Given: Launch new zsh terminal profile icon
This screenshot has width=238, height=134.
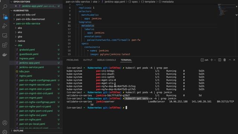Looking at the screenshot, I should click(202, 60).
